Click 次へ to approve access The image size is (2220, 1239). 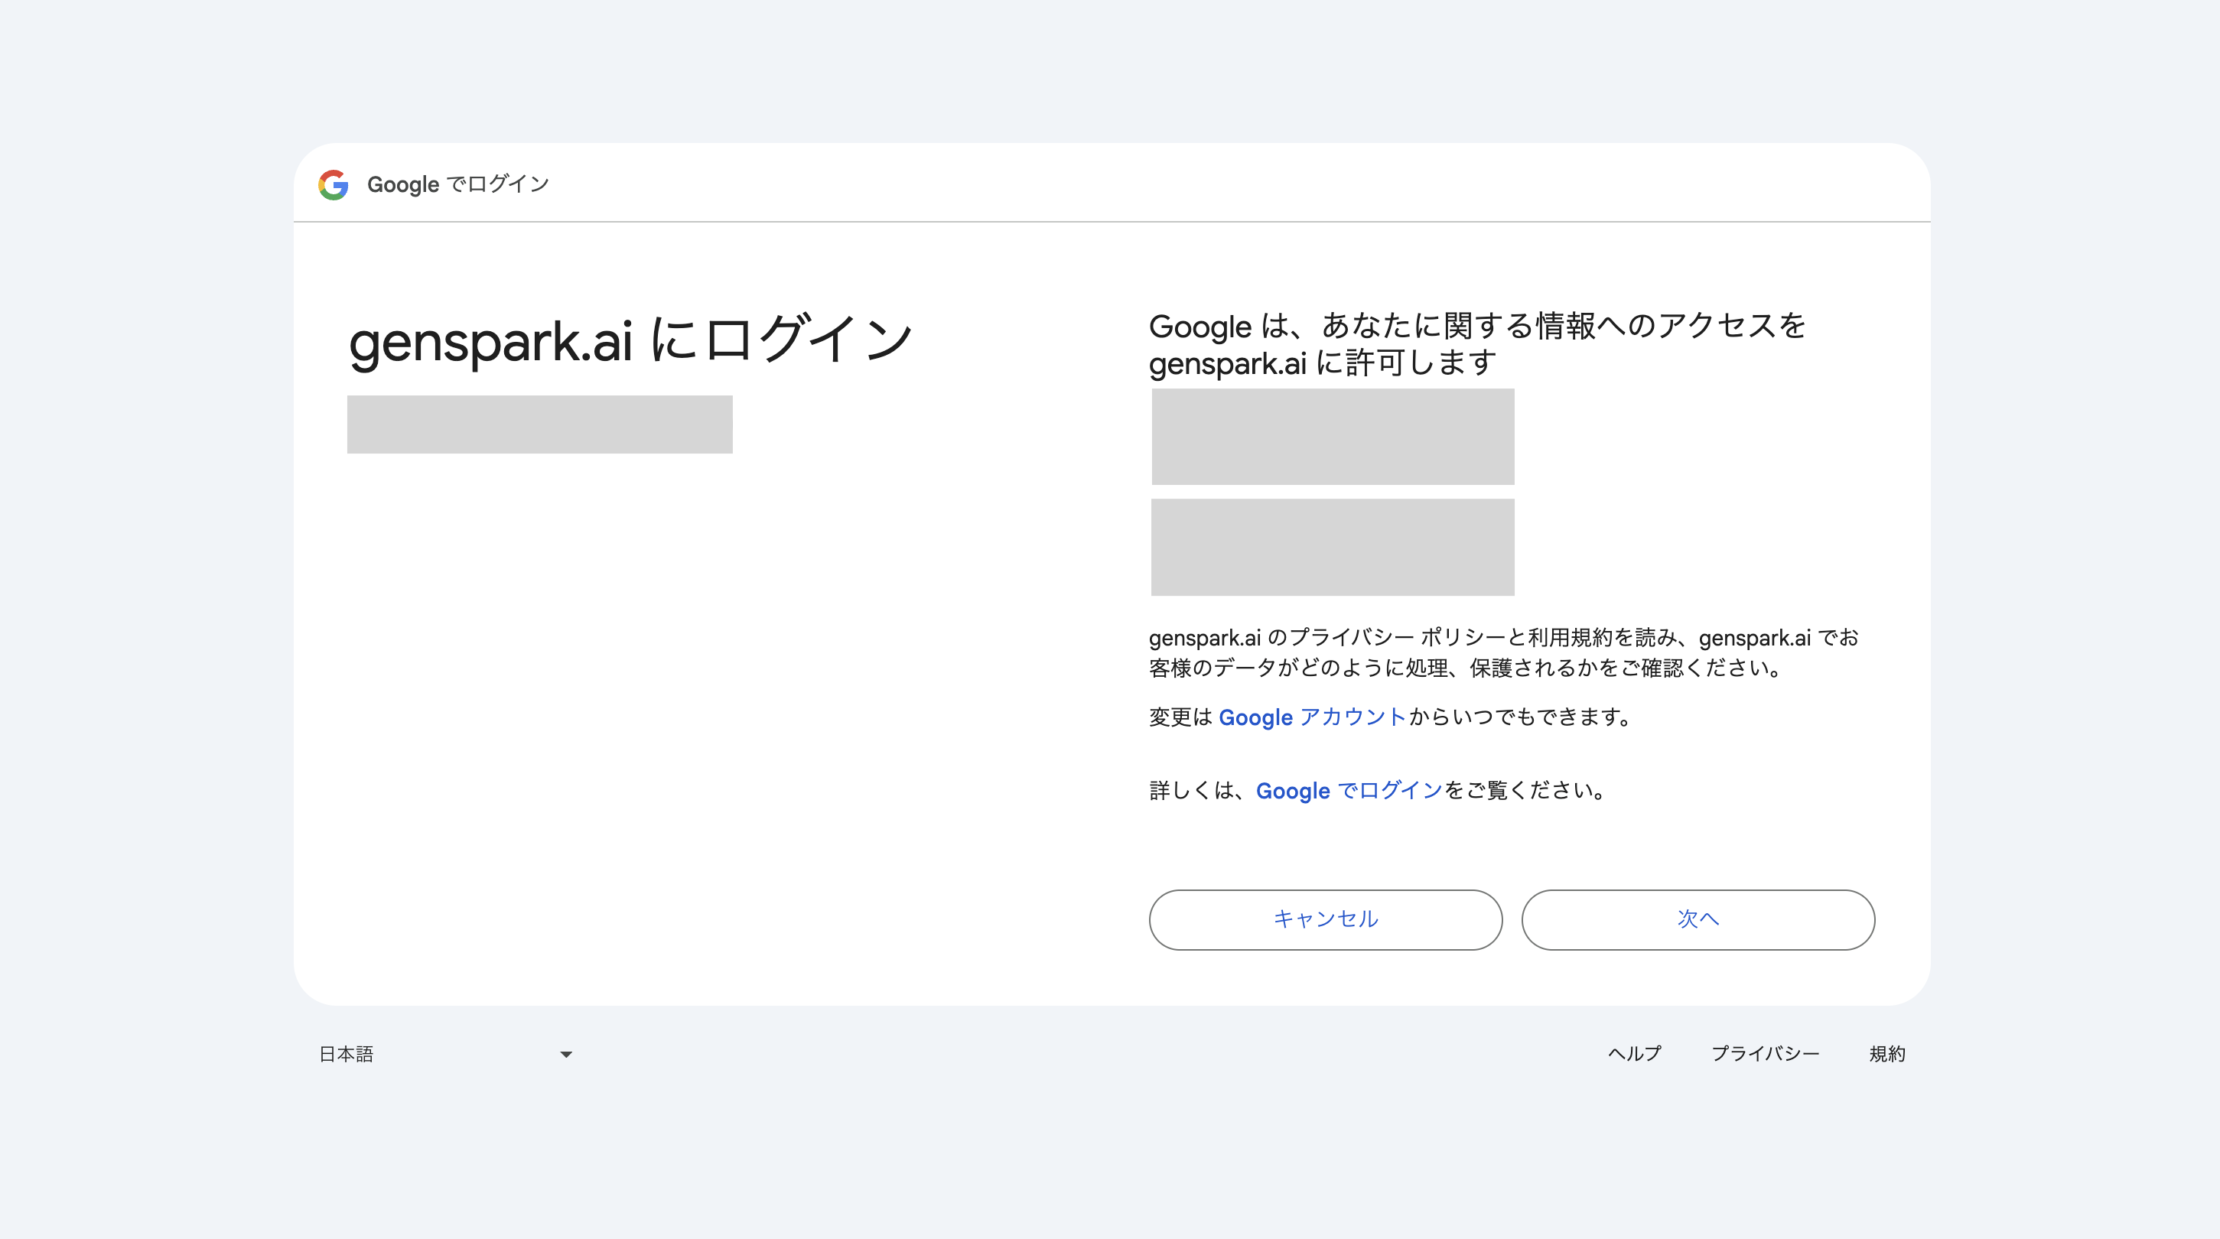point(1698,919)
